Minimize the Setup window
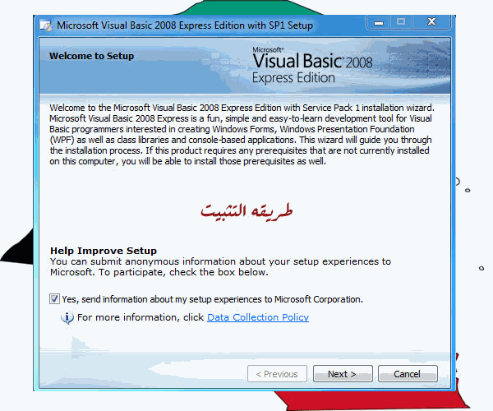 pos(379,23)
